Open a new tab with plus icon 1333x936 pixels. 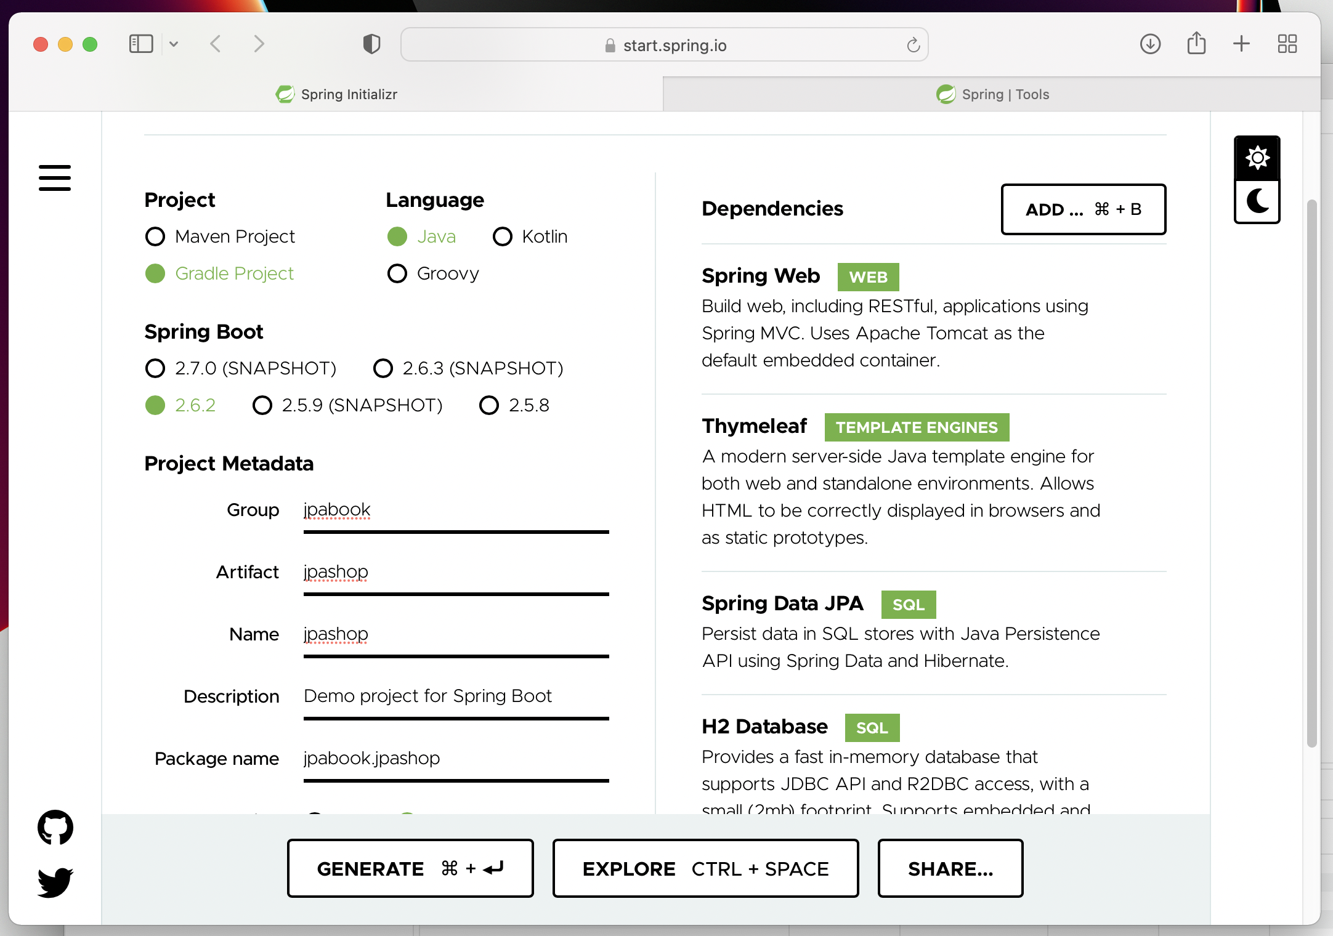tap(1241, 44)
